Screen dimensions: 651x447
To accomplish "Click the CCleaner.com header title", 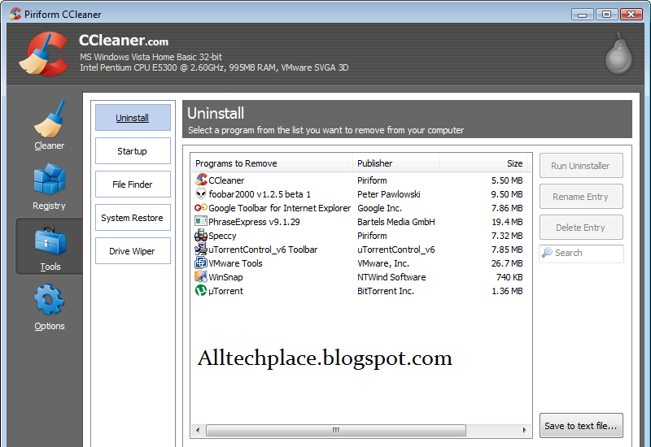I will click(x=124, y=41).
